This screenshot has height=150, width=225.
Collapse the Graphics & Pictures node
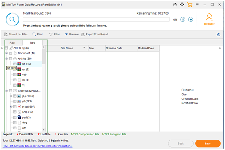(6, 91)
